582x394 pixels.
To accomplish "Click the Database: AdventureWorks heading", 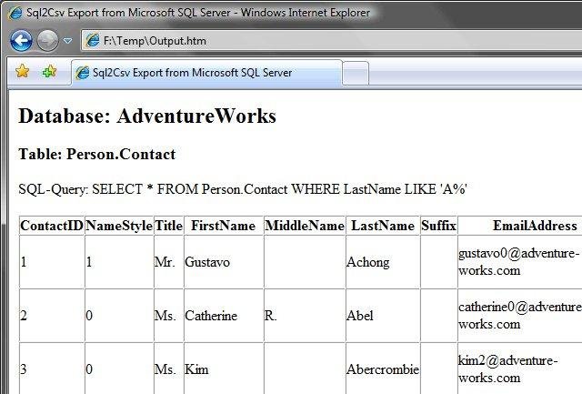I will coord(147,116).
